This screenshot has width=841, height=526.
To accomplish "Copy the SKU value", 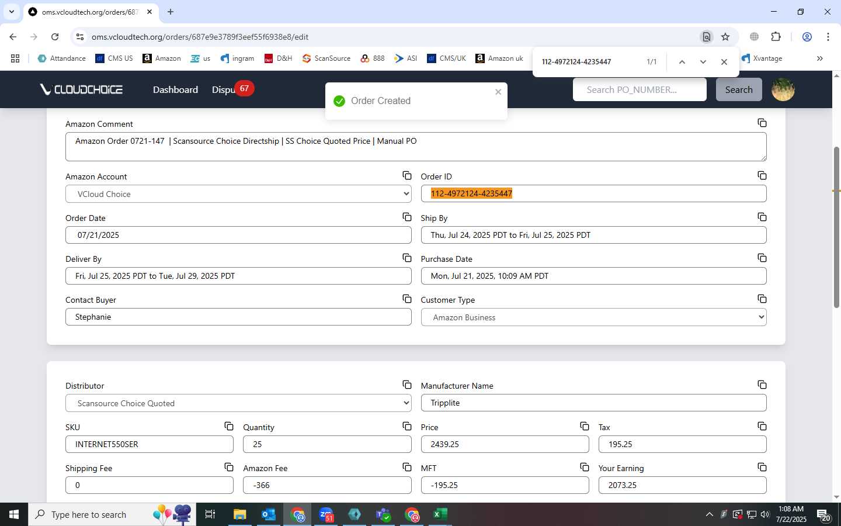I will (x=229, y=426).
